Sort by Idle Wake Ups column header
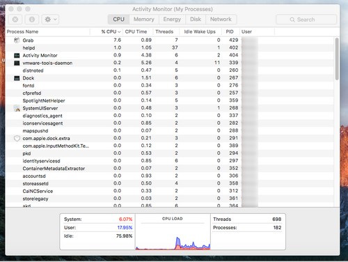 pyautogui.click(x=200, y=31)
